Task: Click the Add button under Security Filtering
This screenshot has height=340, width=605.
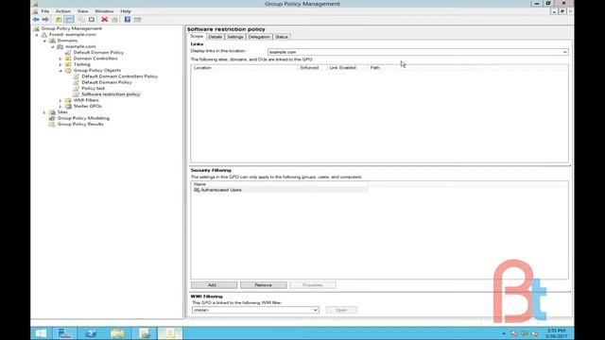Action: click(x=214, y=285)
